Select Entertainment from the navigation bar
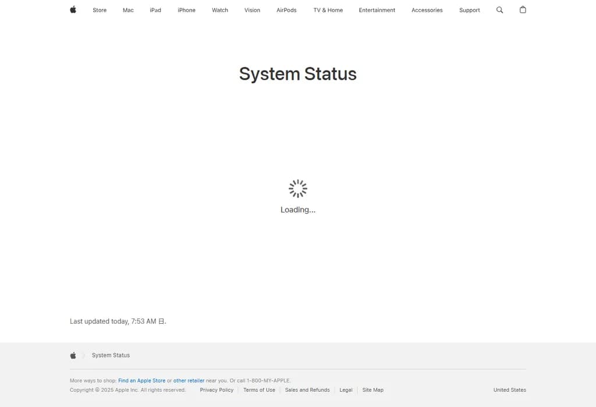596x407 pixels. (x=377, y=10)
